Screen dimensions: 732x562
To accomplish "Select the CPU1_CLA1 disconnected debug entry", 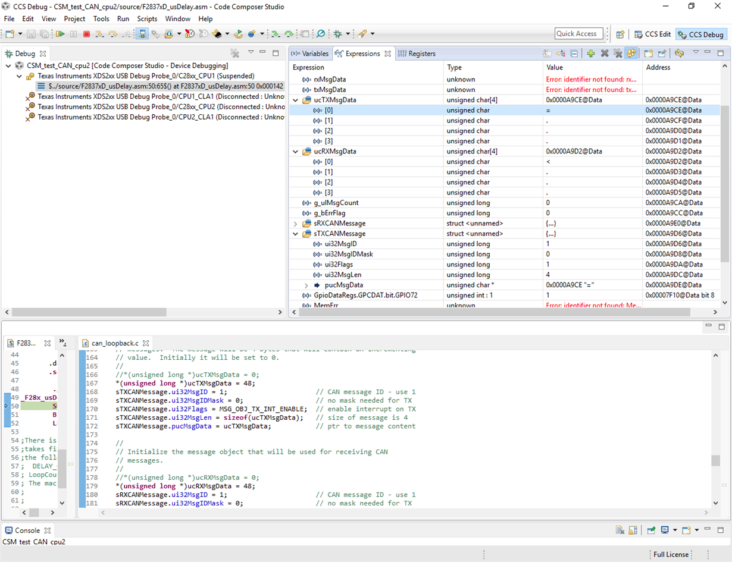I will tap(155, 96).
